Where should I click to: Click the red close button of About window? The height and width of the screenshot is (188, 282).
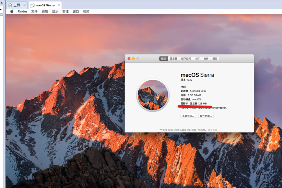pyautogui.click(x=129, y=59)
